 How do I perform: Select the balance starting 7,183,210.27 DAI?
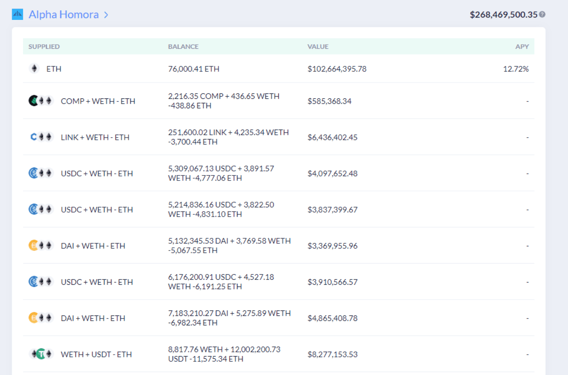[229, 318]
